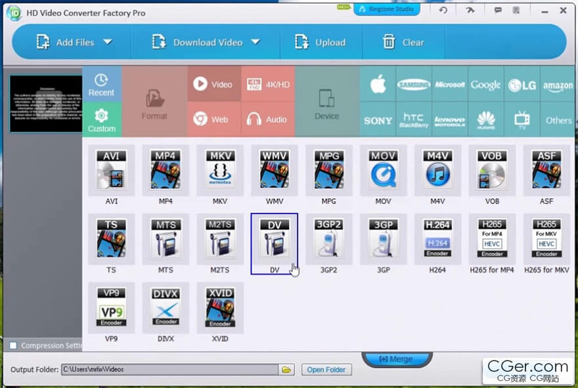The width and height of the screenshot is (578, 388).
Task: Open Apple device presets
Action: click(378, 85)
